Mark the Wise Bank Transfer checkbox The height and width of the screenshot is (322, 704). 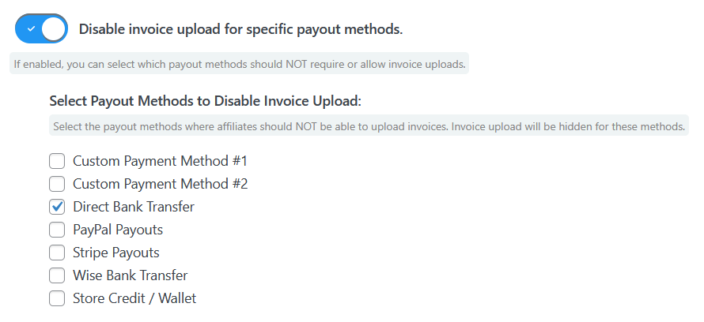57,275
